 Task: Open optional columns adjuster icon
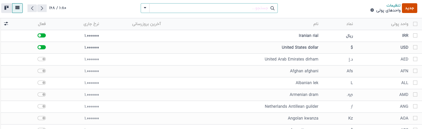pos(6,24)
